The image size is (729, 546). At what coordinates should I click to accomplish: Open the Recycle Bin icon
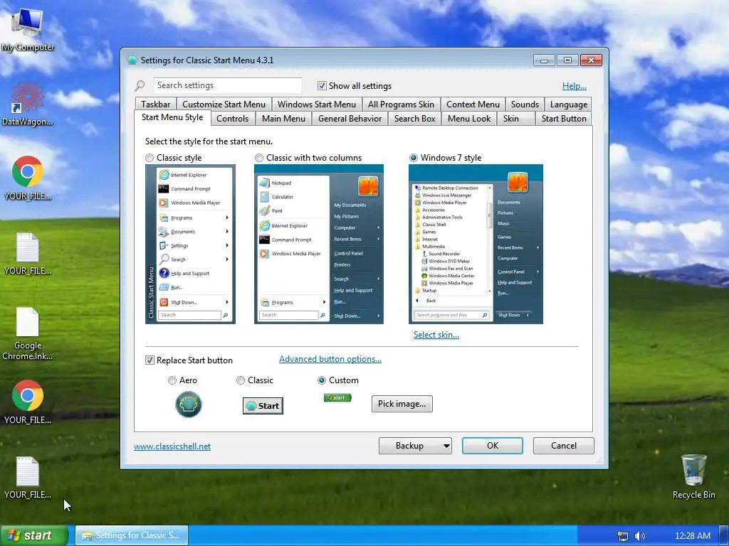pos(693,476)
